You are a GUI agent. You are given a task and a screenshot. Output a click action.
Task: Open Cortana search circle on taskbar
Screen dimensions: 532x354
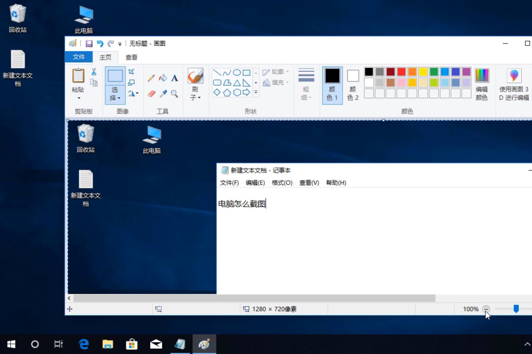[x=35, y=344]
